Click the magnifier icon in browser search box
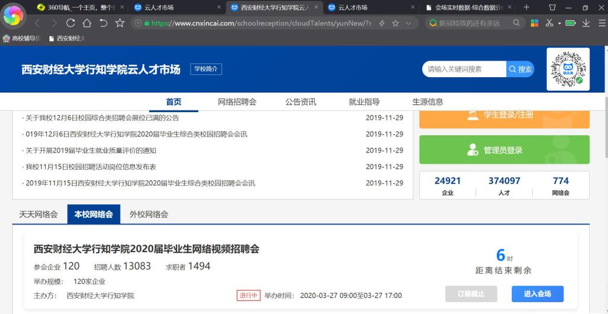 pyautogui.click(x=516, y=23)
